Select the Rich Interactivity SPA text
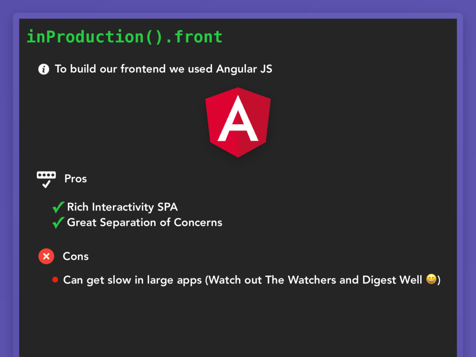The image size is (476, 357). tap(122, 207)
